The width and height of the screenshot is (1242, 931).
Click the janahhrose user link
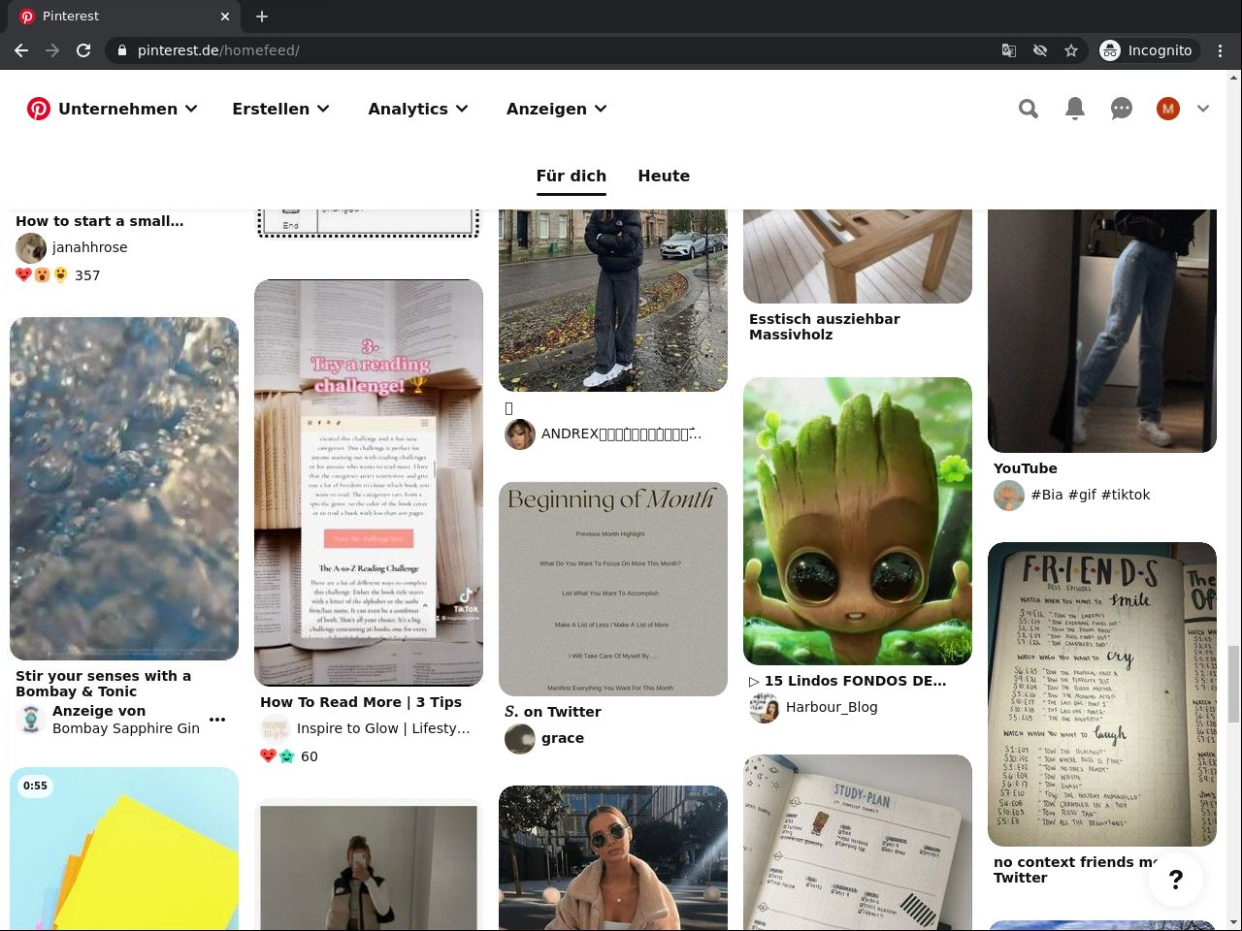90,247
